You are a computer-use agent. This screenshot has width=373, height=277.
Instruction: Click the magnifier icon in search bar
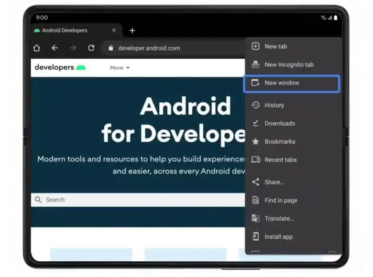point(38,200)
